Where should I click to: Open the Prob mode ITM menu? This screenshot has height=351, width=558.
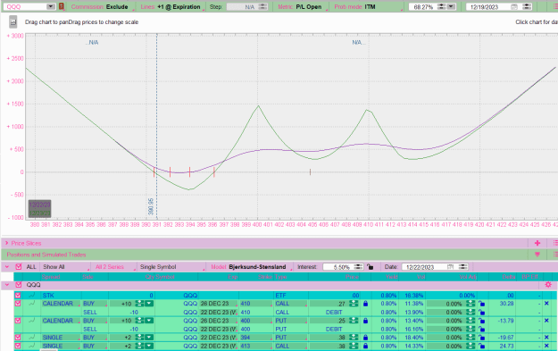(x=354, y=7)
